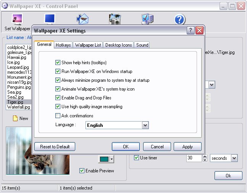Disable Enable Drag and Drop Files
Screen dimensions: 247x193
pos(58,98)
